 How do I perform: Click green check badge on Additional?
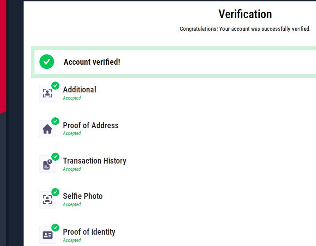click(x=55, y=86)
